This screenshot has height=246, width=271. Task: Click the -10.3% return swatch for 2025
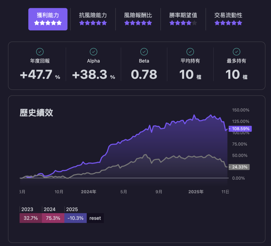[75, 218]
